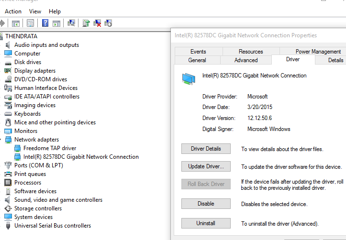The width and height of the screenshot is (346, 240).
Task: Select the THENDRATA root node
Action: coord(21,36)
